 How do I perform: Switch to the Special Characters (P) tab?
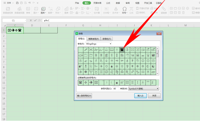(x=94, y=39)
